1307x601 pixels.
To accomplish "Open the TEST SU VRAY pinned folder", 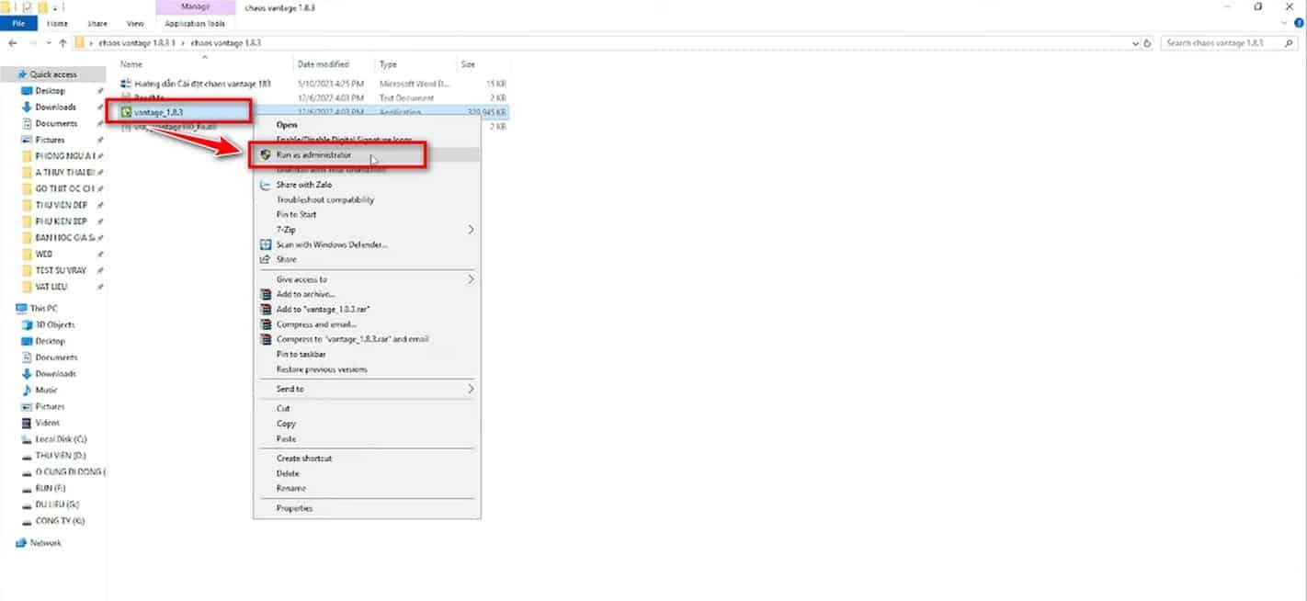I will coord(53,270).
